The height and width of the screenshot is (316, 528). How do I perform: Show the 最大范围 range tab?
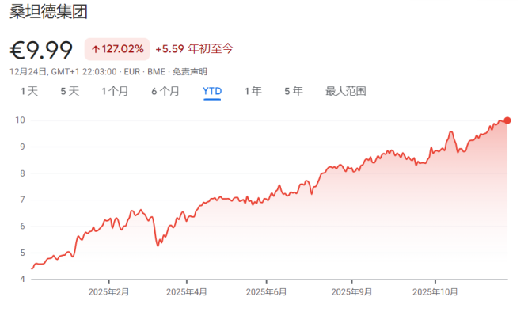(x=345, y=91)
